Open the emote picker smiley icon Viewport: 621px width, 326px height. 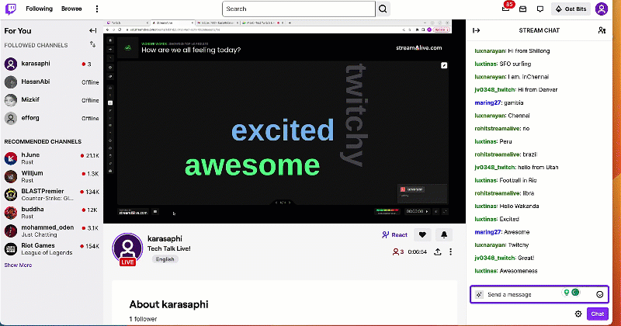click(599, 294)
